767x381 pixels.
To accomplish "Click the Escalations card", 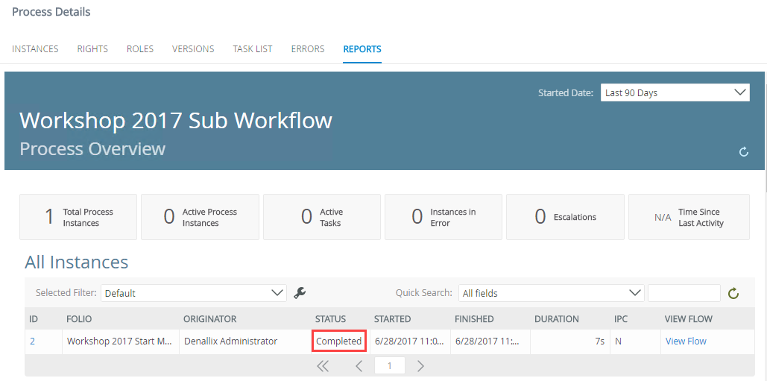I will tap(565, 217).
